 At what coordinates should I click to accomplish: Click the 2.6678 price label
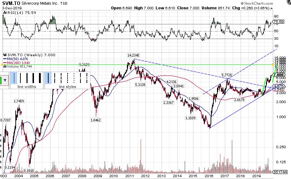click(x=239, y=100)
